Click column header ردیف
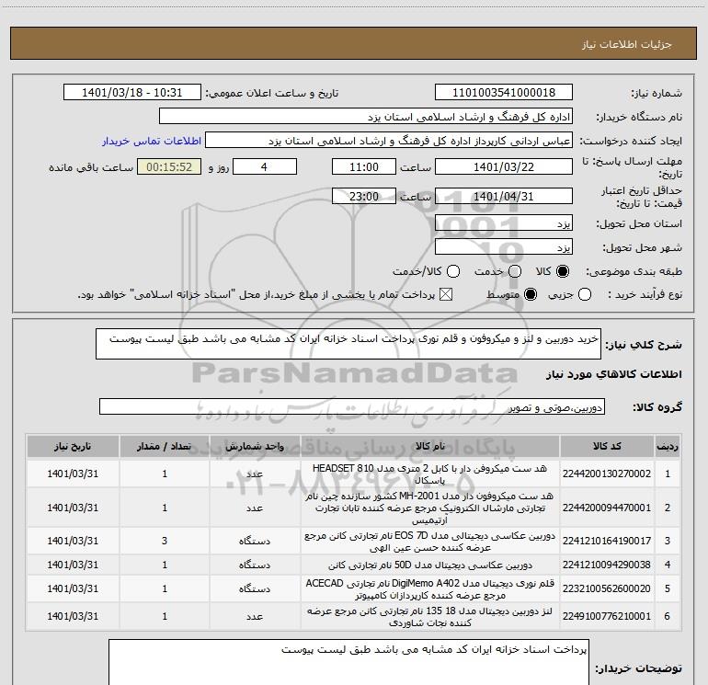This screenshot has width=708, height=685. pos(668,446)
